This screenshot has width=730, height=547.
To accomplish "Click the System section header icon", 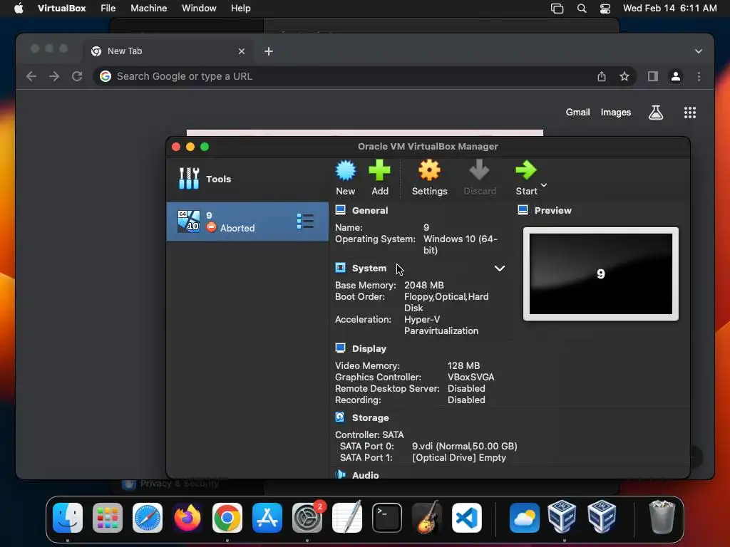I will click(x=340, y=268).
